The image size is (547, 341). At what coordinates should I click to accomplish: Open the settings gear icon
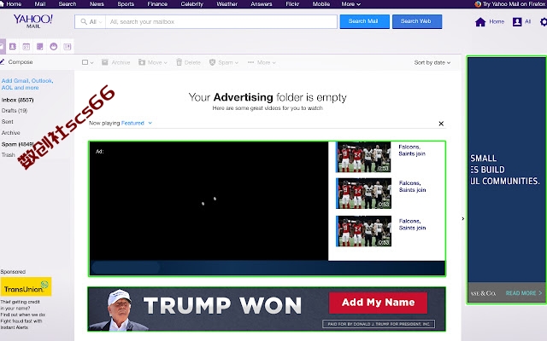[x=544, y=22]
